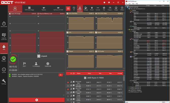Click the monitor display column header icon
170x103 pixels.
pos(74,73)
